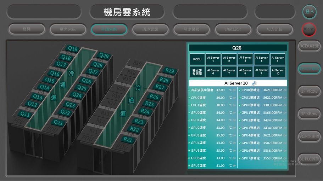Click the Q26 panel title
The width and height of the screenshot is (323, 181).
237,48
